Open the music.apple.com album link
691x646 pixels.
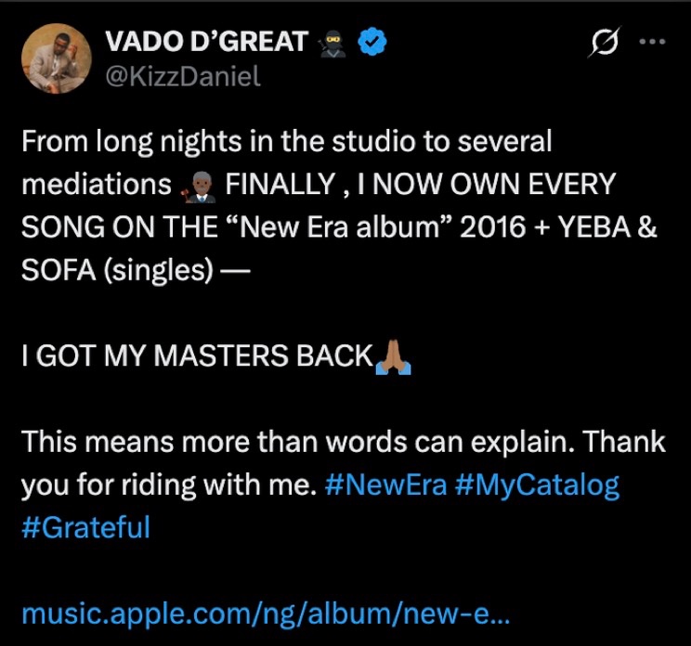click(266, 614)
